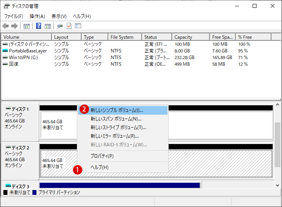The image size is (282, 207).
Task: Sort by the Free Spa... column header
Action: click(x=223, y=37)
